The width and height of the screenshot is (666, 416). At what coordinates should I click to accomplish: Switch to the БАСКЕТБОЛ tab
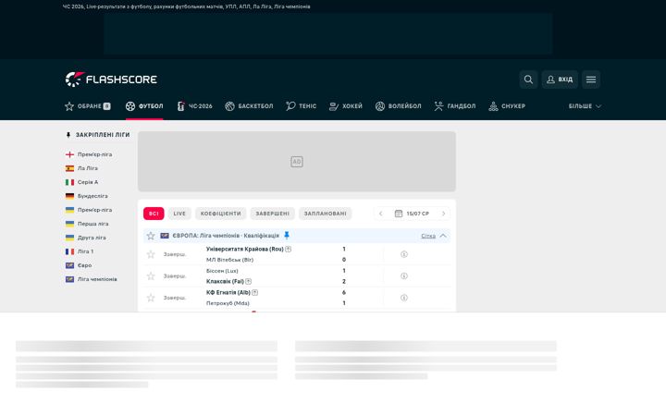click(x=249, y=106)
